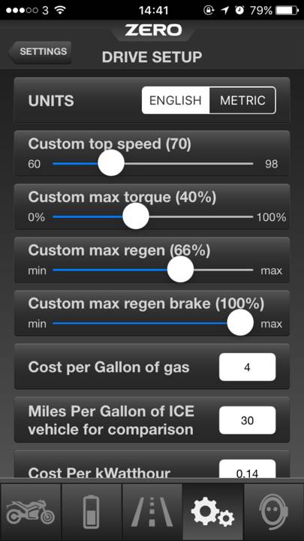
Task: Open the road ride tab icon
Action: pyautogui.click(x=152, y=512)
